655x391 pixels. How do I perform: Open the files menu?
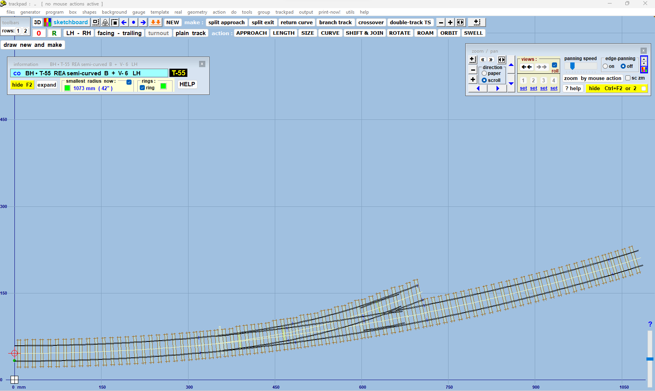pos(11,12)
